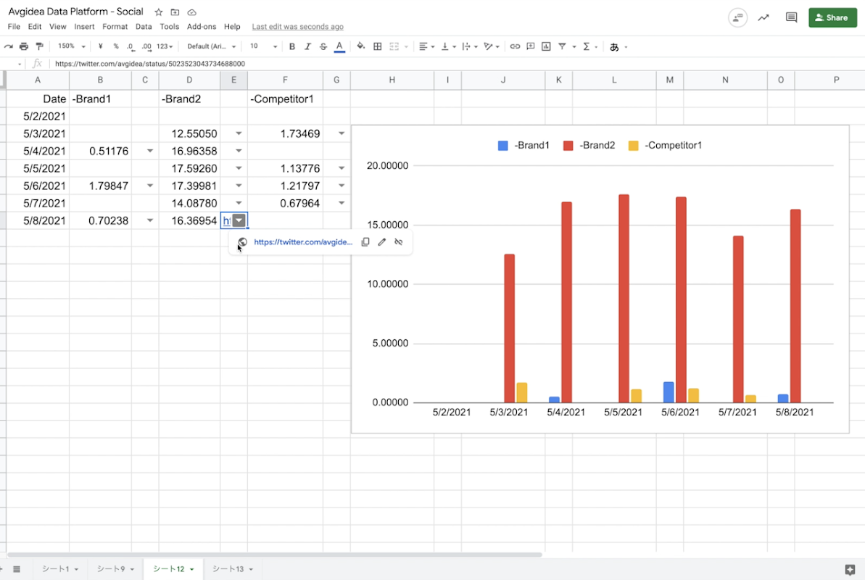The height and width of the screenshot is (580, 865).
Task: Open the Borders tool
Action: click(377, 46)
